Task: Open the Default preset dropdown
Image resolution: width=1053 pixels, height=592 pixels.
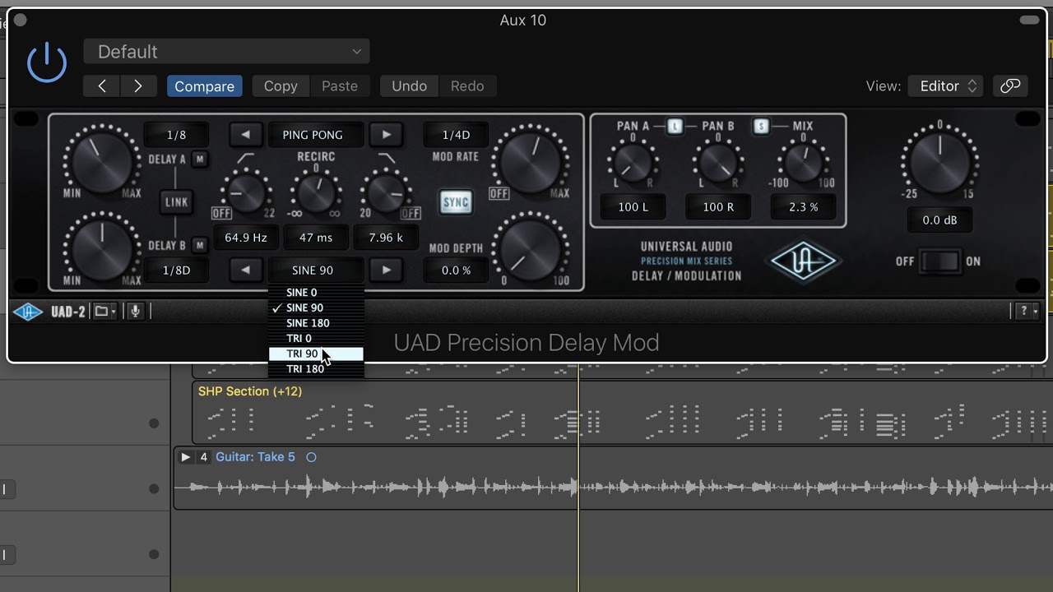Action: [226, 52]
